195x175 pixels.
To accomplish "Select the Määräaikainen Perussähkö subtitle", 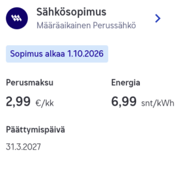I will 86,25.
